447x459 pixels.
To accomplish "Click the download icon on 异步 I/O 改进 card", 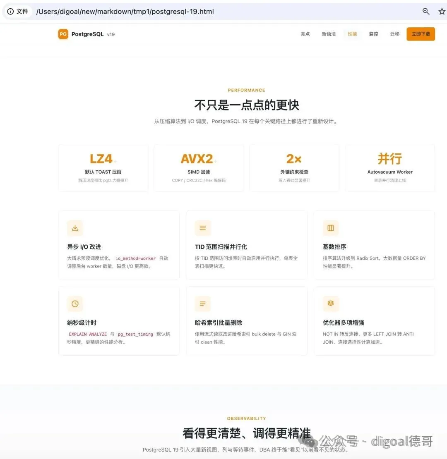I will click(75, 228).
